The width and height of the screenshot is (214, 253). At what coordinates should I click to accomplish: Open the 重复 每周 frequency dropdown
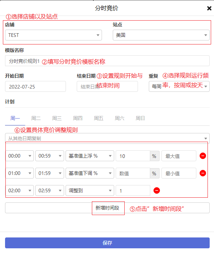click(179, 86)
